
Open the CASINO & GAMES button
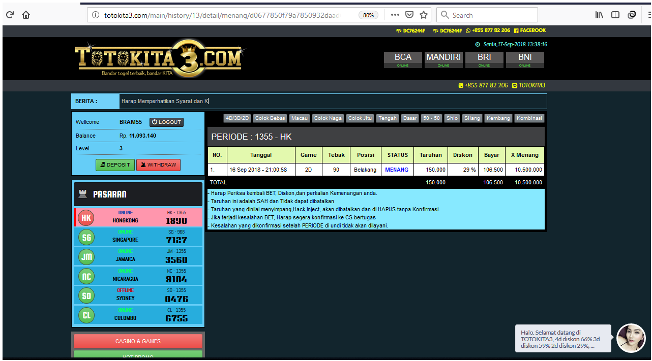(x=138, y=341)
